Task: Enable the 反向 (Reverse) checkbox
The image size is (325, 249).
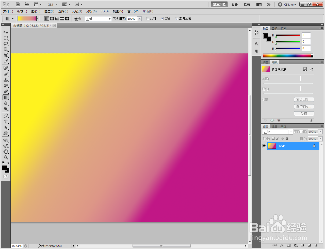Action: (x=148, y=18)
